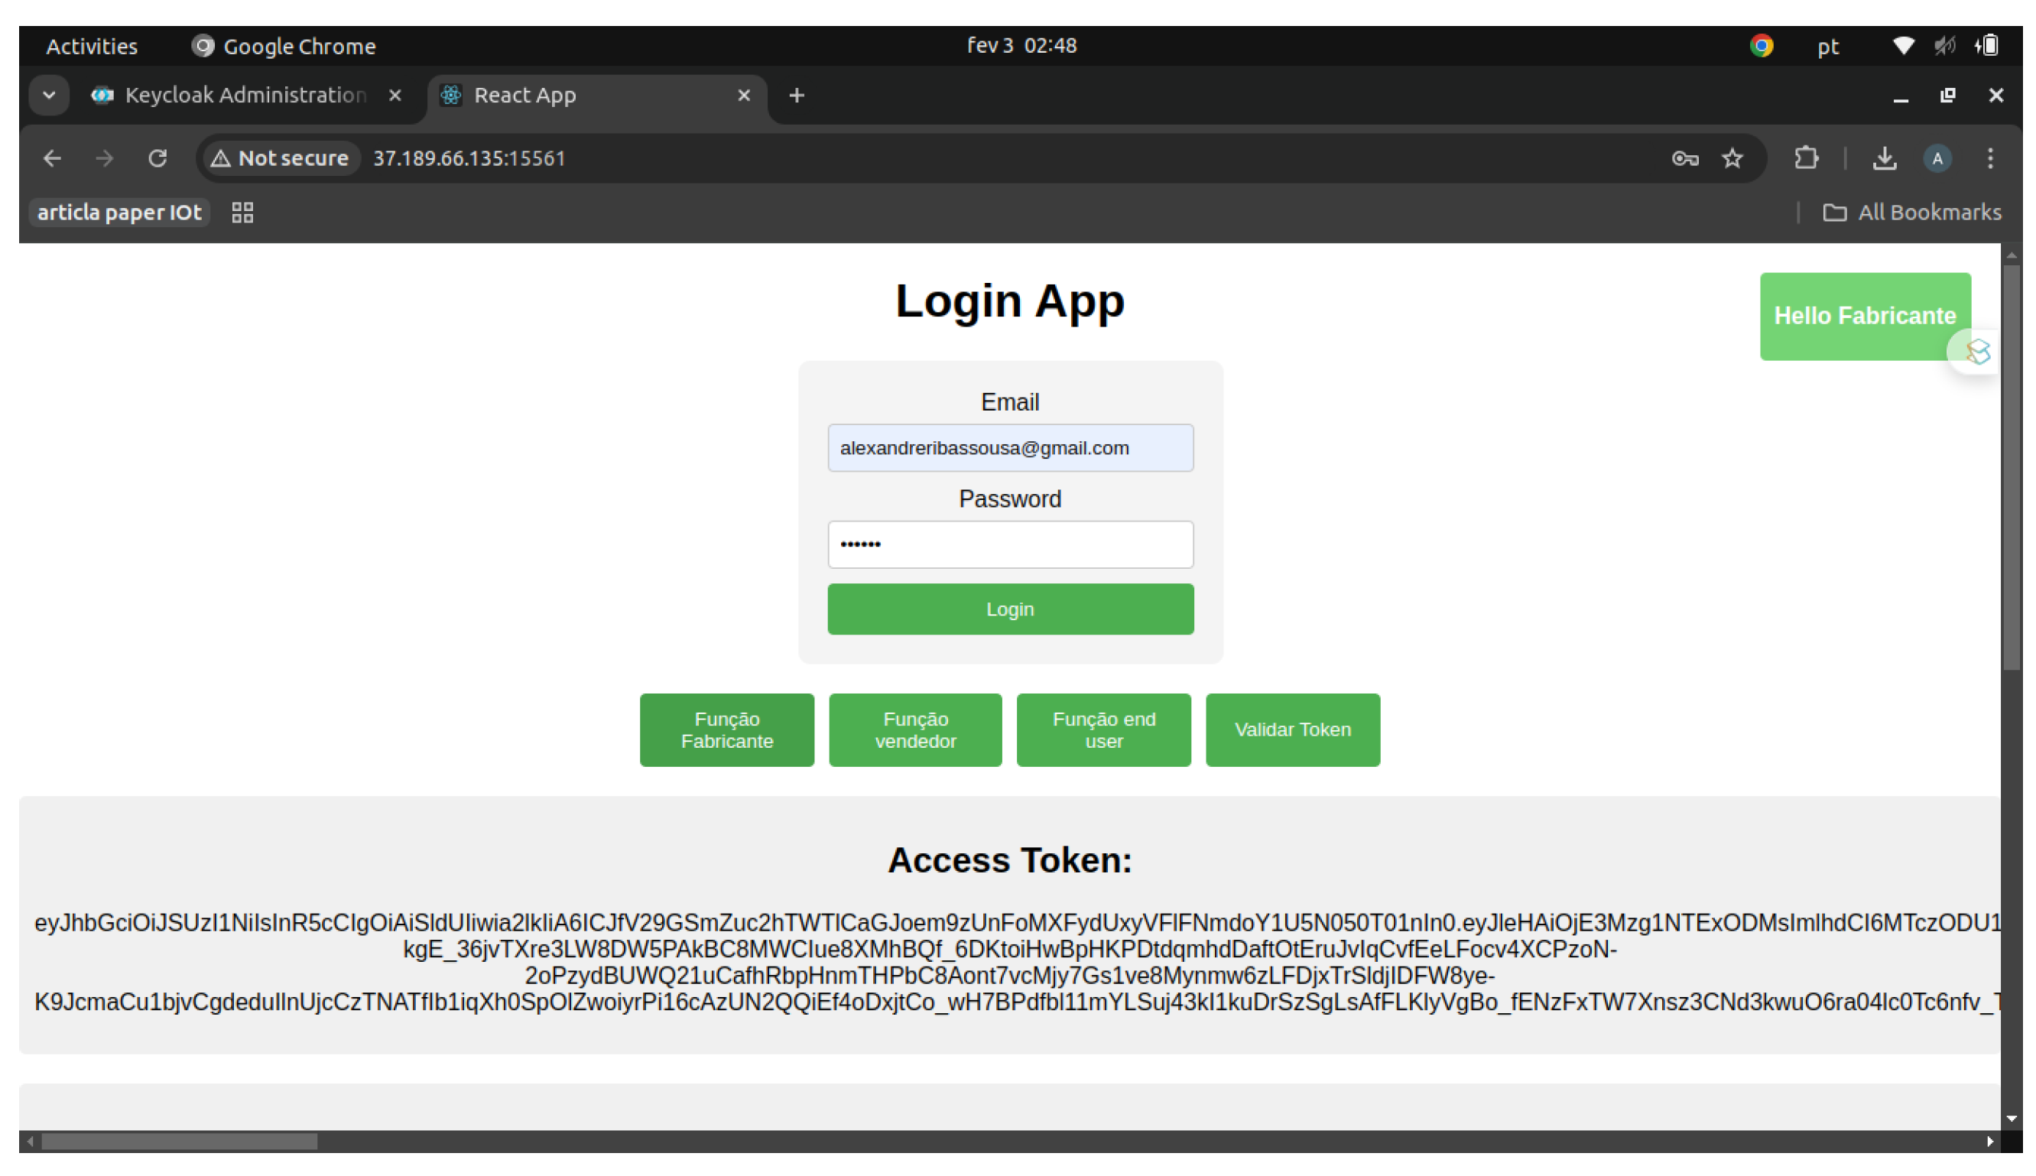The height and width of the screenshot is (1176, 2036).
Task: Click the Validar Token button
Action: pyautogui.click(x=1292, y=729)
